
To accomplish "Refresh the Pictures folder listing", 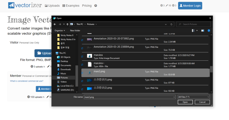I will tap(171, 24).
